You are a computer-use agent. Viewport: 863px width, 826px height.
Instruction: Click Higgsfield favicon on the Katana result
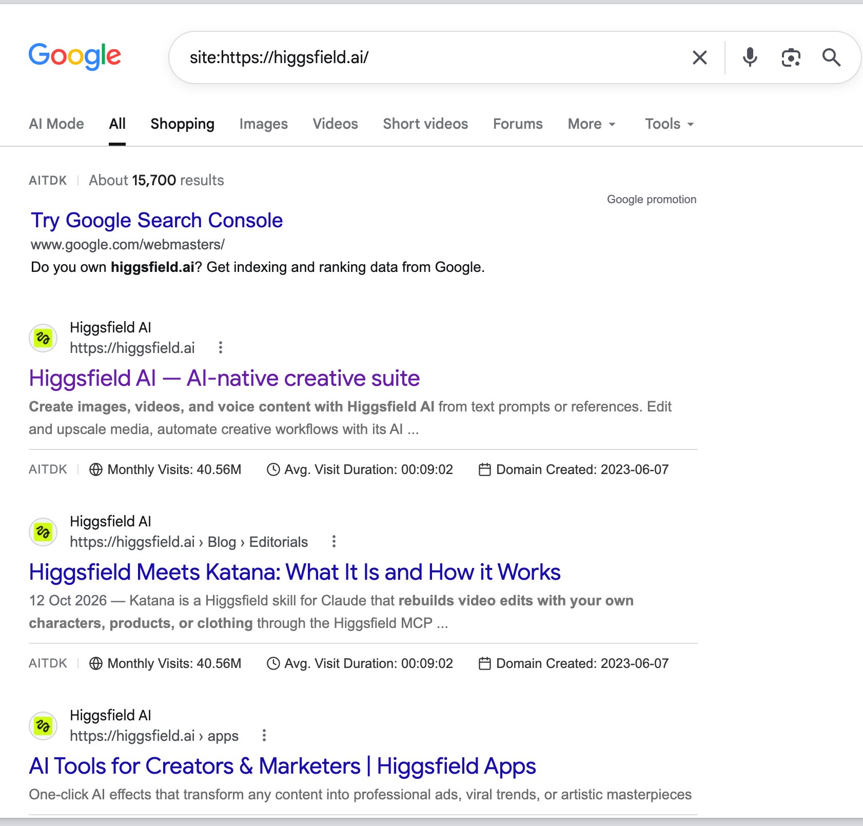pyautogui.click(x=43, y=532)
